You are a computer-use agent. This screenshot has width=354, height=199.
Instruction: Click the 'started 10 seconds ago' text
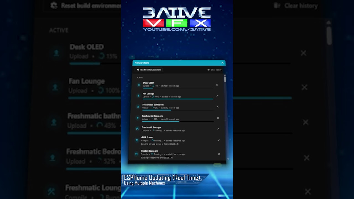(171, 97)
